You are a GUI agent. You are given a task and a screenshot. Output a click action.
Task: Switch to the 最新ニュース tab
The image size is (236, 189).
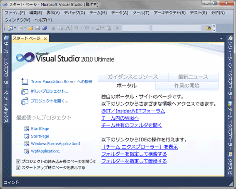[x=193, y=77]
